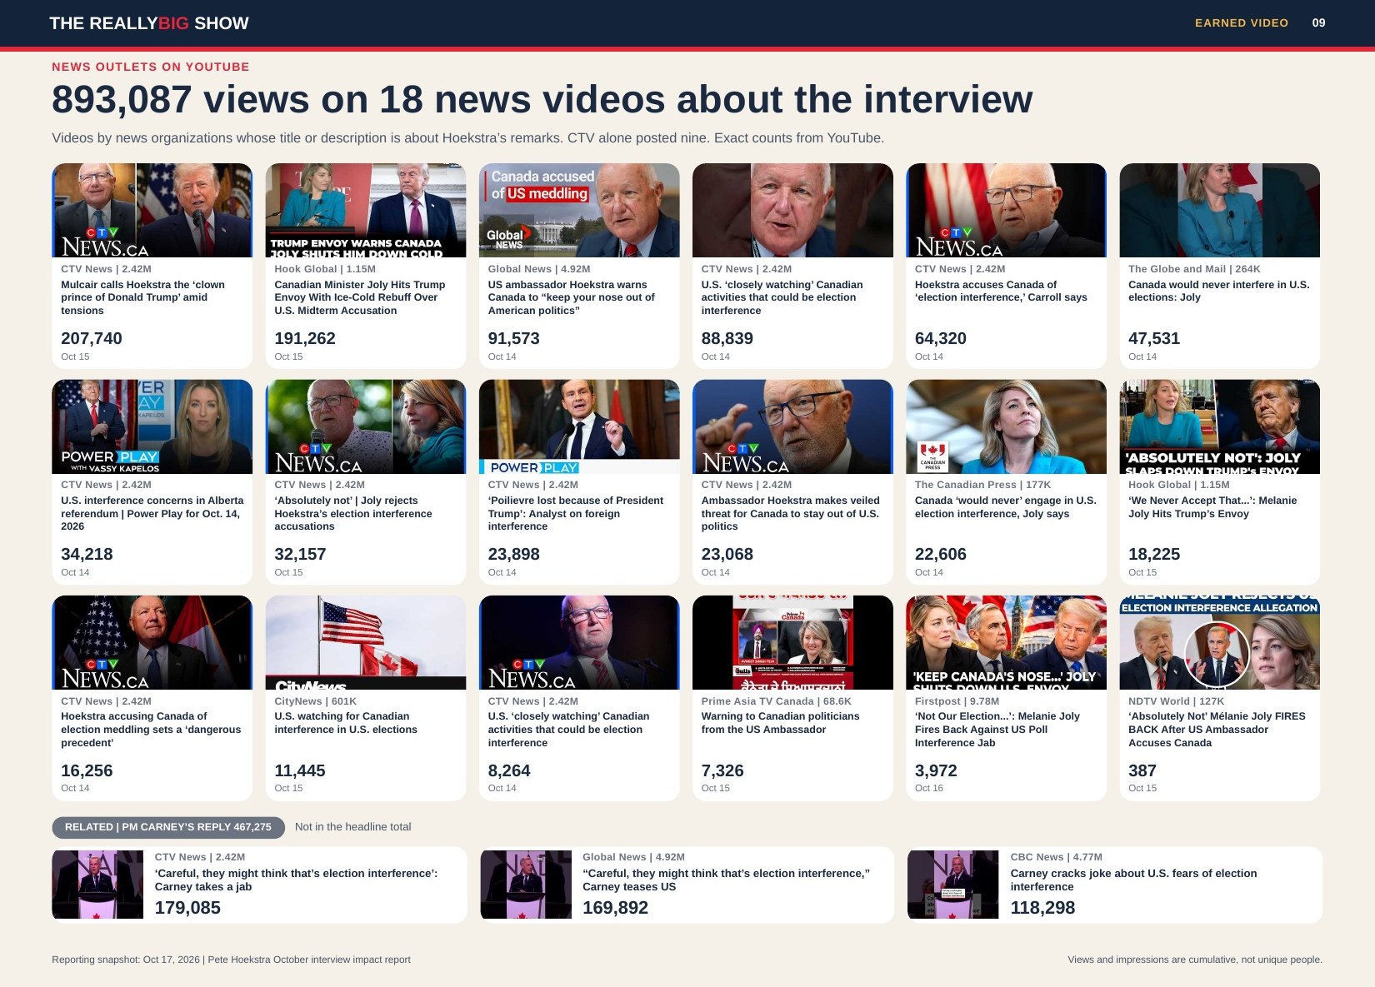Click the 'RELATED | PM CARNEY'S REPLY 467,275' pill
This screenshot has height=987, width=1375.
[x=168, y=827]
